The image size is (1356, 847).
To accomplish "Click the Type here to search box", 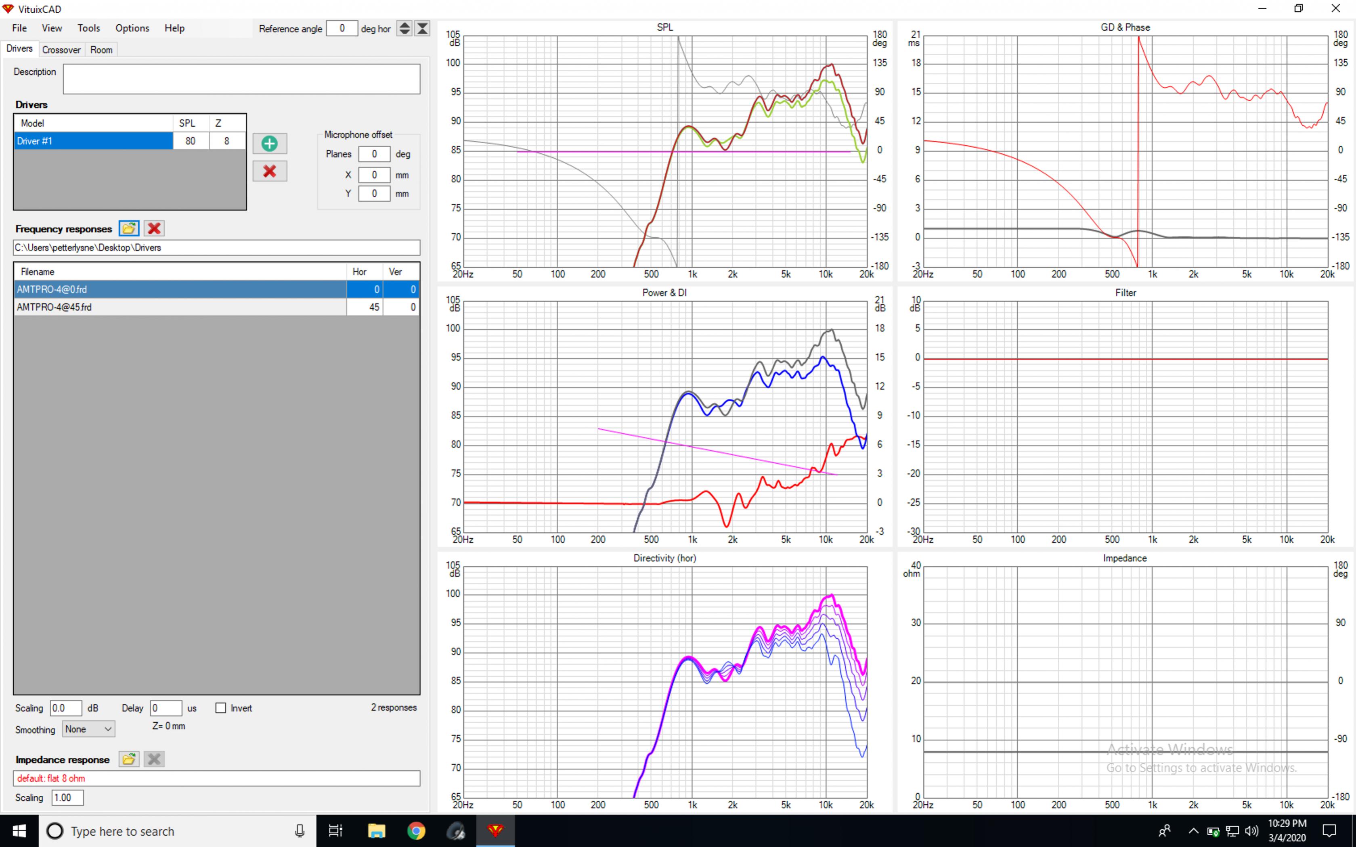I will coord(177,831).
